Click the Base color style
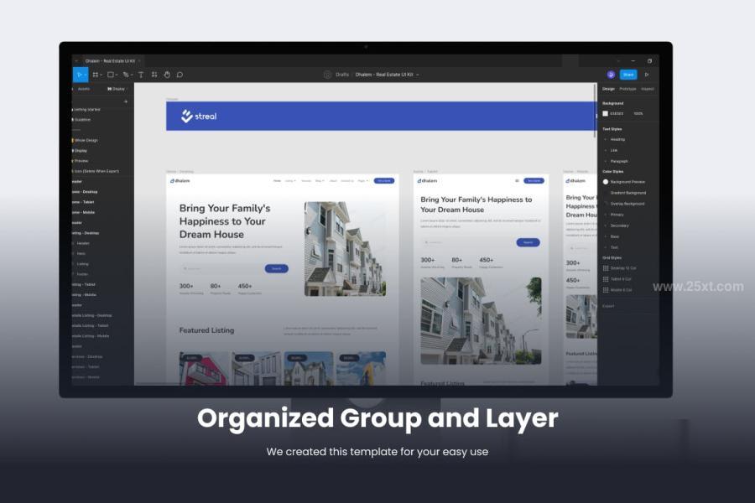 tap(615, 236)
